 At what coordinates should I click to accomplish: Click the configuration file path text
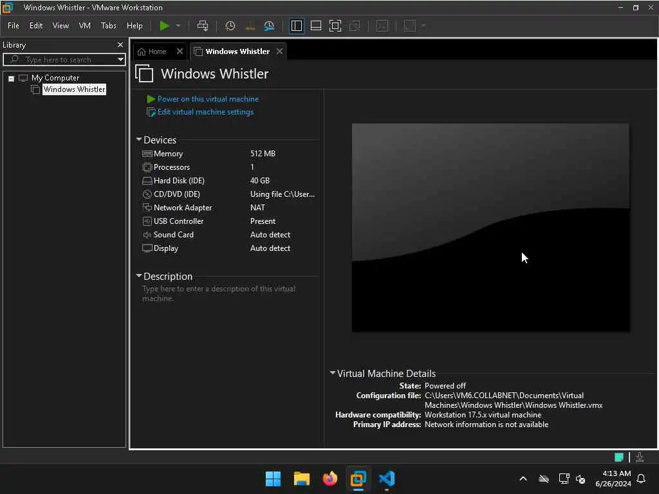tap(513, 400)
